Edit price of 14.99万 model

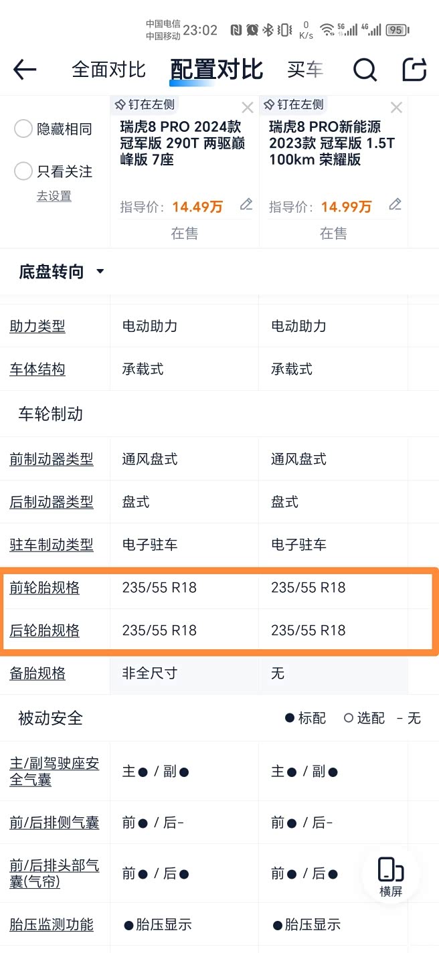[x=396, y=205]
